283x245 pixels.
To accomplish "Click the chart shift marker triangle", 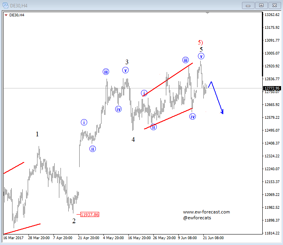I will click(207, 13).
